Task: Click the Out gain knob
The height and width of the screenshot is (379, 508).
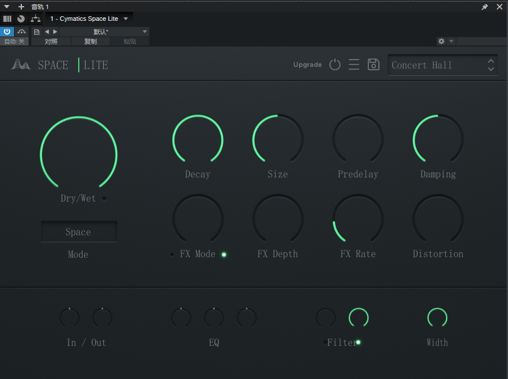Action: coord(102,317)
